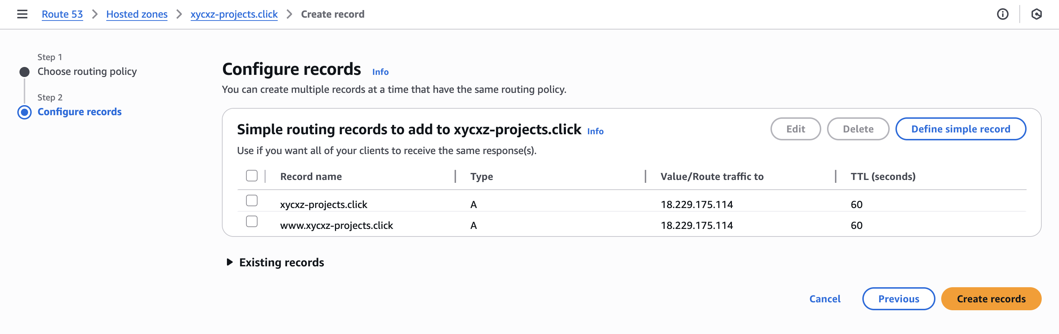Open Hosted zones breadcrumb link
This screenshot has height=334, width=1059.
pyautogui.click(x=137, y=14)
